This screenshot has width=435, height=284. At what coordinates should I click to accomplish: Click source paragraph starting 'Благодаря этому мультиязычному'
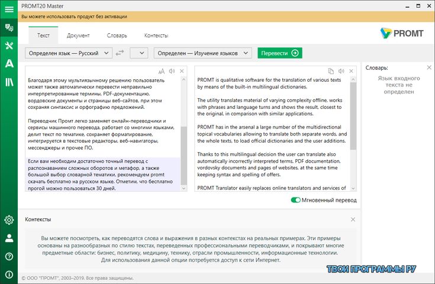point(96,93)
